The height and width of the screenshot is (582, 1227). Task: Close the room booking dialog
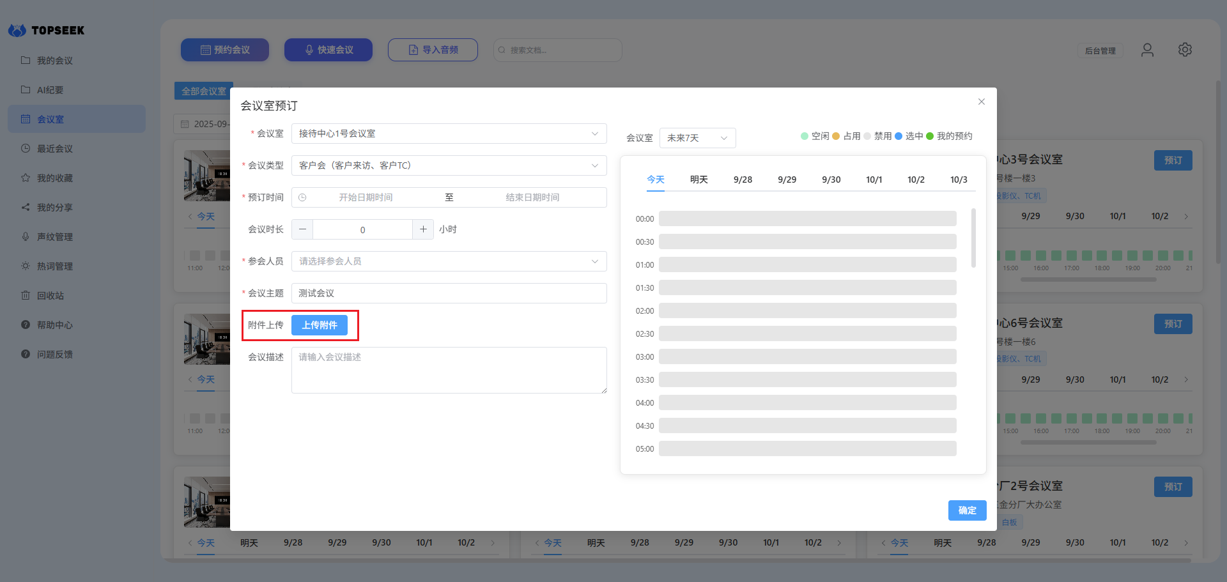981,102
